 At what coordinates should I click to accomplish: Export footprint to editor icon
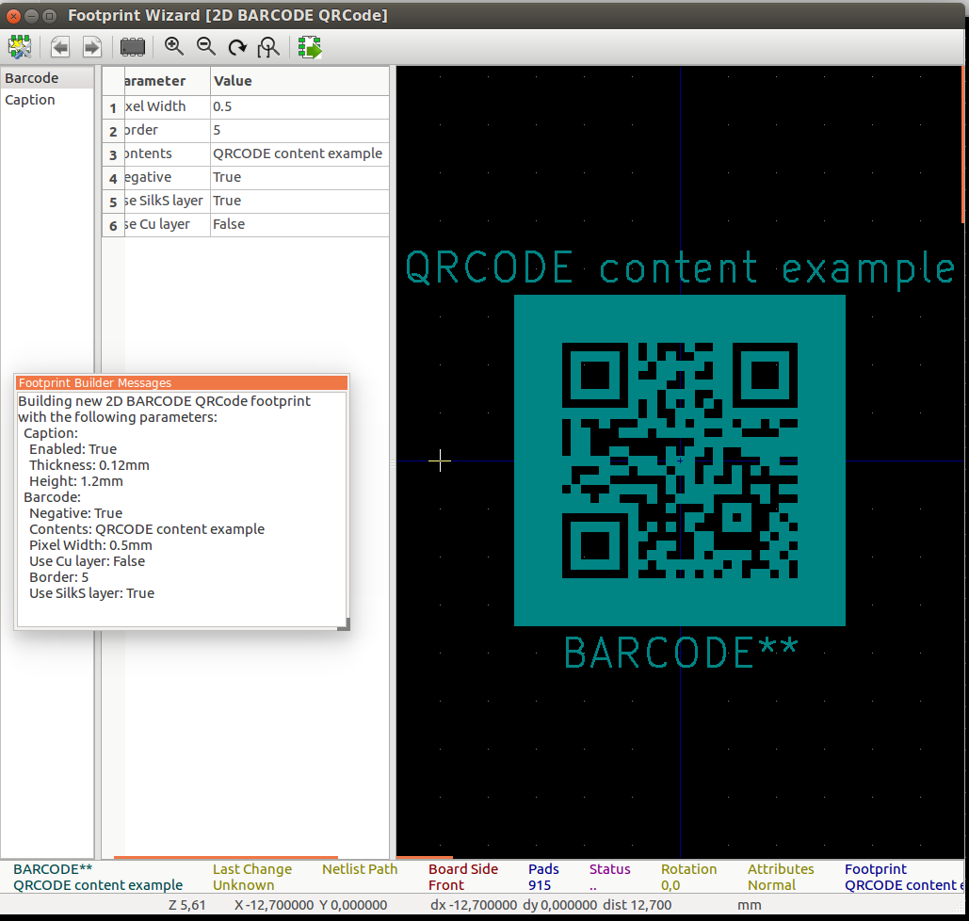310,46
